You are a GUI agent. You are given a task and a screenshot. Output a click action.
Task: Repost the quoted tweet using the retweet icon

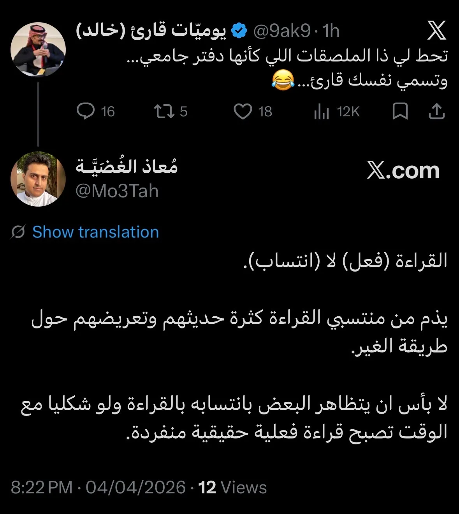tap(164, 111)
